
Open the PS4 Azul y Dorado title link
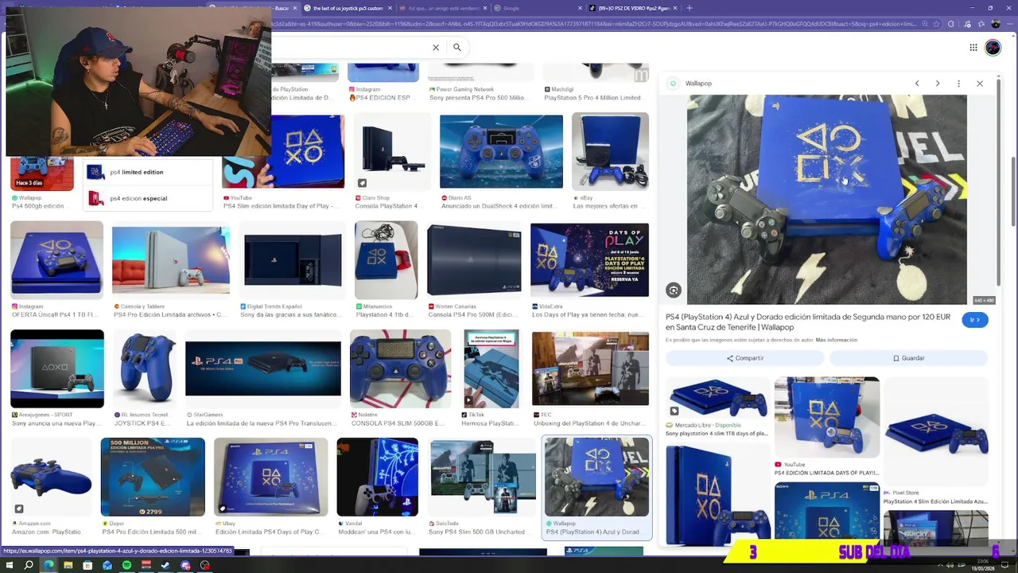(808, 322)
